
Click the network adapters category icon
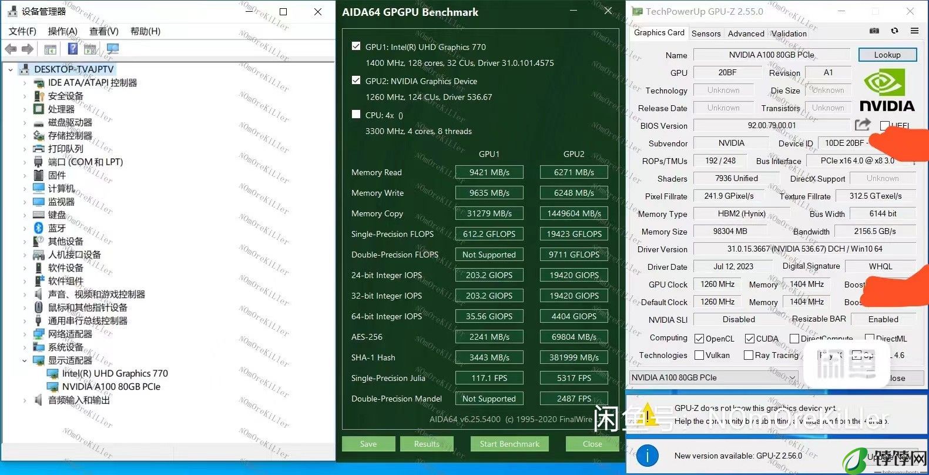point(39,334)
